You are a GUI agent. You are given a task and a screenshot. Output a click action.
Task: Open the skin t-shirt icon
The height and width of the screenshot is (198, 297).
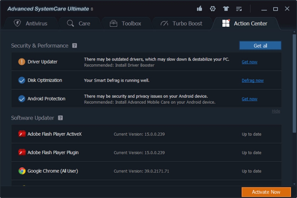(226, 9)
